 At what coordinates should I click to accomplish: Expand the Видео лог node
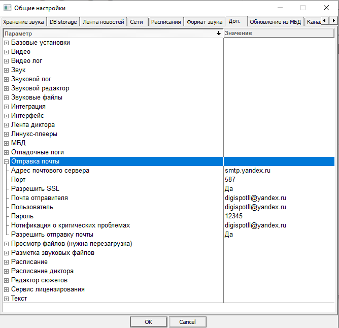tap(6, 61)
